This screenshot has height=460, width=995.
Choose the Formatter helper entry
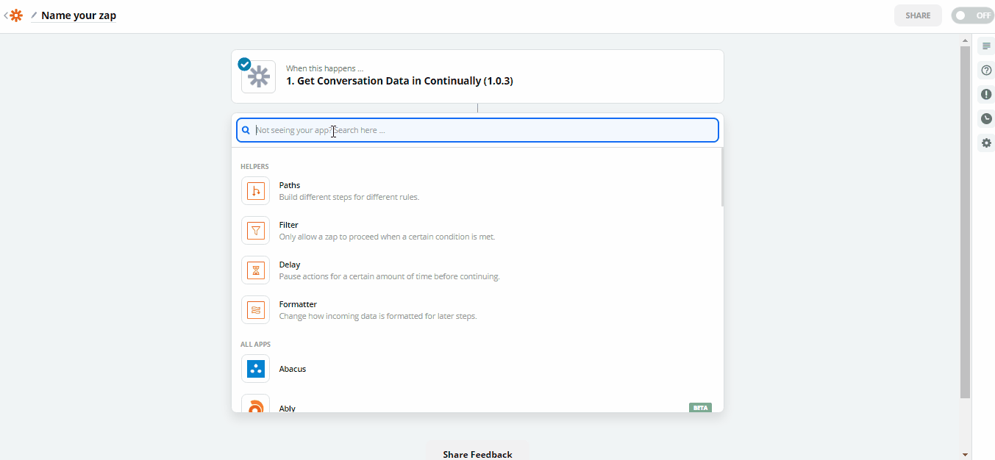pyautogui.click(x=477, y=310)
